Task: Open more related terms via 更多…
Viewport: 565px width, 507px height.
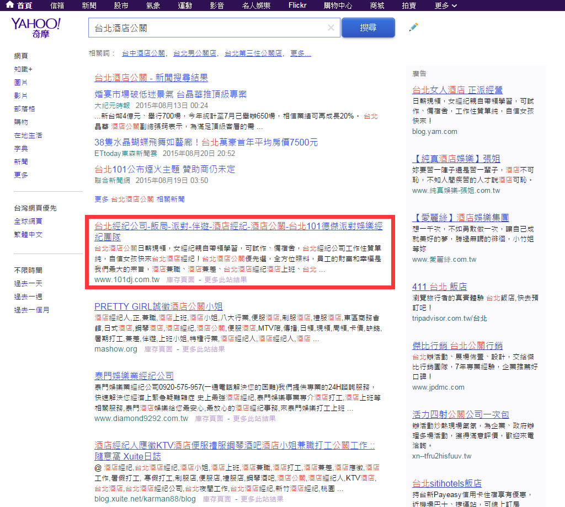Action: pyautogui.click(x=301, y=53)
